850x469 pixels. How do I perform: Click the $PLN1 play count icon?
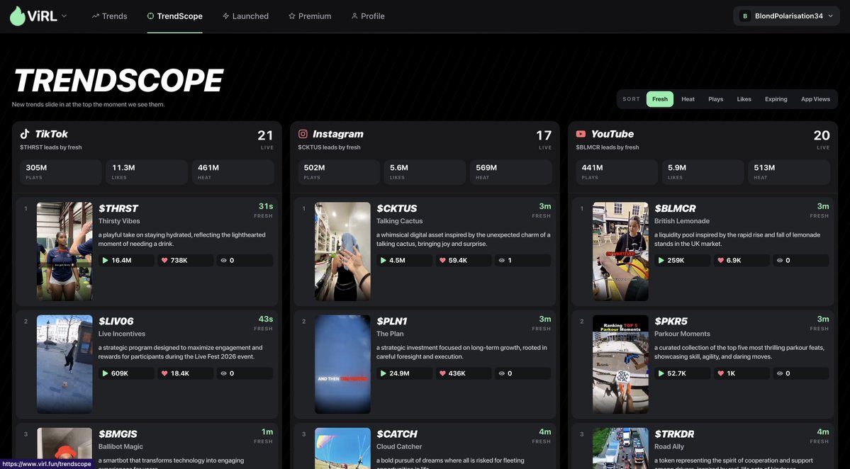[384, 373]
